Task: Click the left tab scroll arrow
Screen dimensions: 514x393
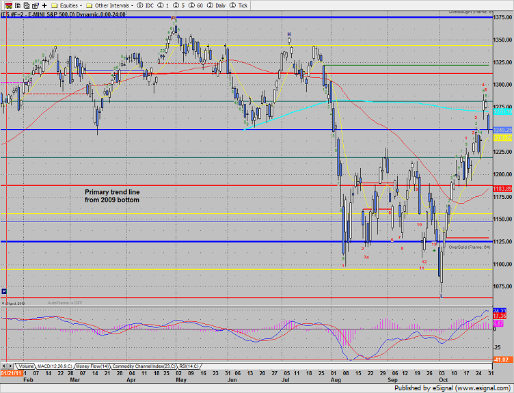Action: coord(4,366)
